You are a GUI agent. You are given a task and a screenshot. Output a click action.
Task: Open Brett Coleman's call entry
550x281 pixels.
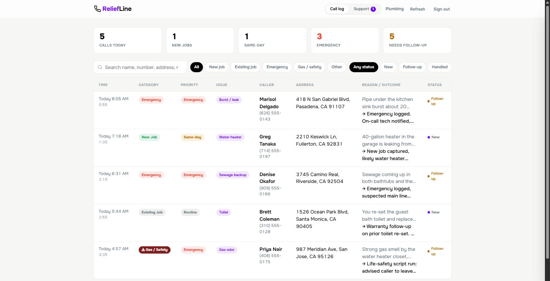[x=272, y=223]
